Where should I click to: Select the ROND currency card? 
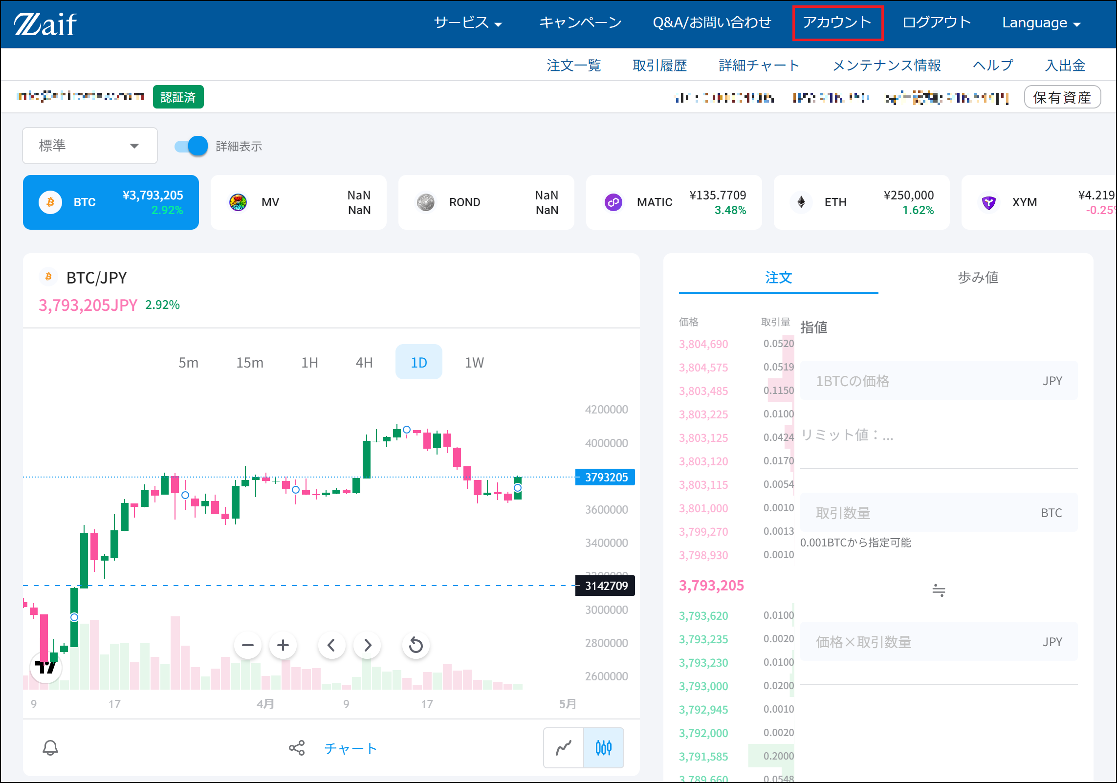pyautogui.click(x=486, y=202)
